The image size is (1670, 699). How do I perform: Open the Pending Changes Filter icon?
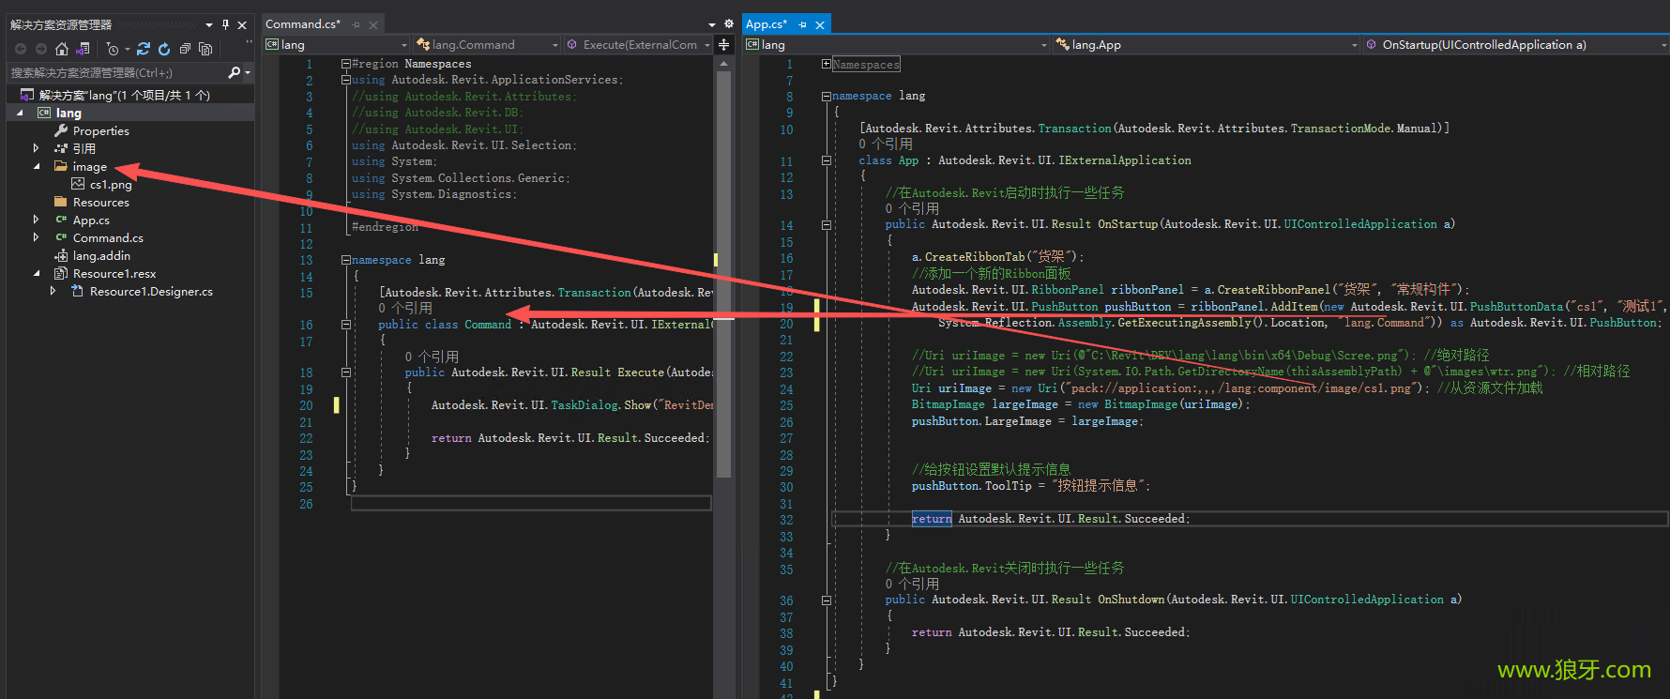pyautogui.click(x=114, y=49)
